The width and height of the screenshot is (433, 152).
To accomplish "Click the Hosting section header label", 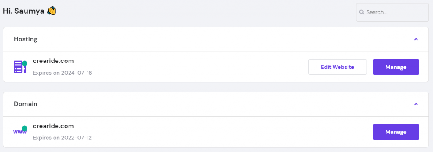I will point(26,39).
